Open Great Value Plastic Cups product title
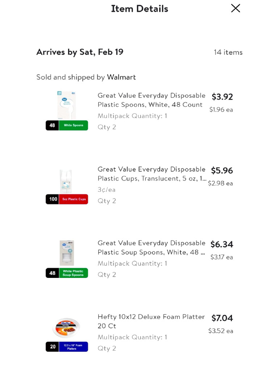This screenshot has width=278, height=371. 151,174
